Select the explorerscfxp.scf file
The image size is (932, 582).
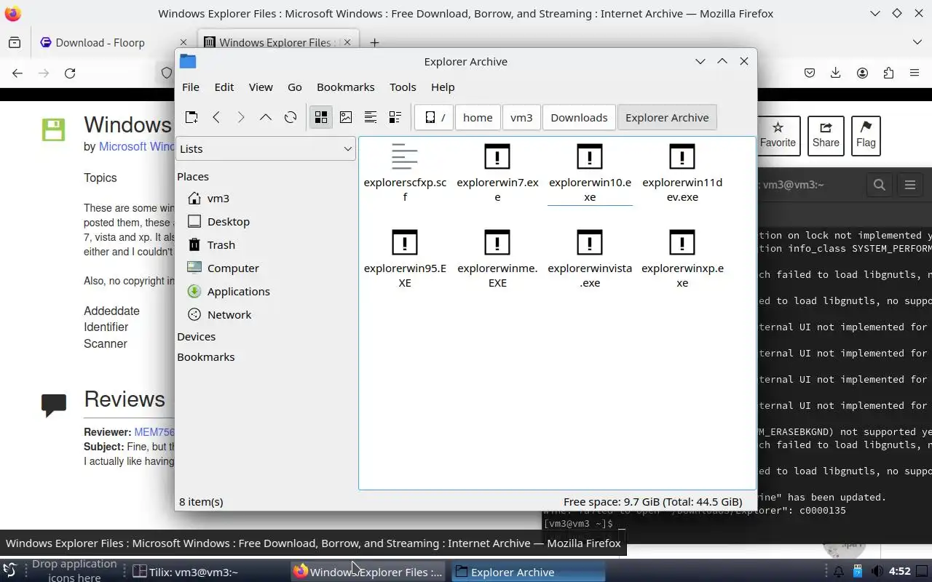pyautogui.click(x=405, y=173)
